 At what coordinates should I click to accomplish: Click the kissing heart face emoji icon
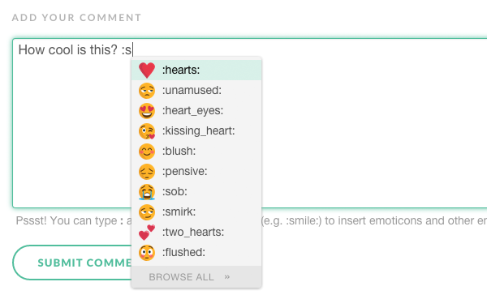click(x=147, y=131)
